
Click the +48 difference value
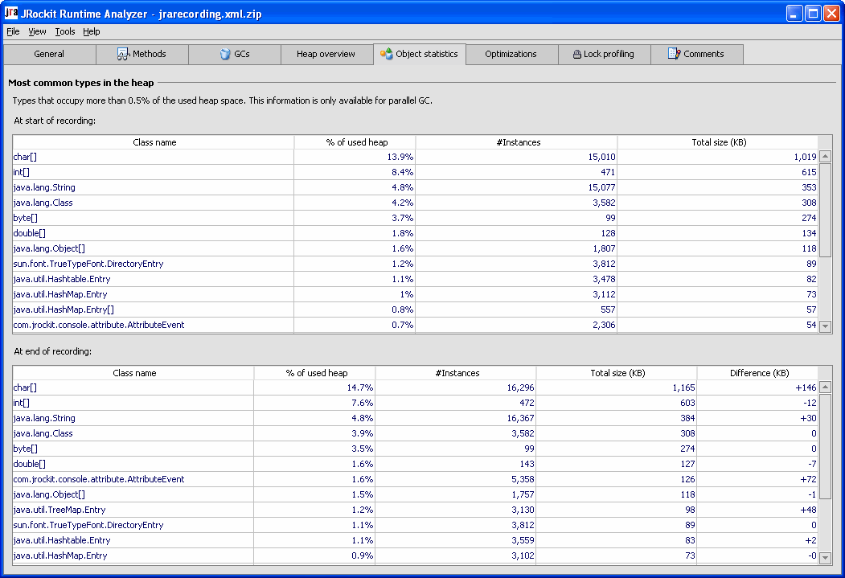pyautogui.click(x=808, y=510)
